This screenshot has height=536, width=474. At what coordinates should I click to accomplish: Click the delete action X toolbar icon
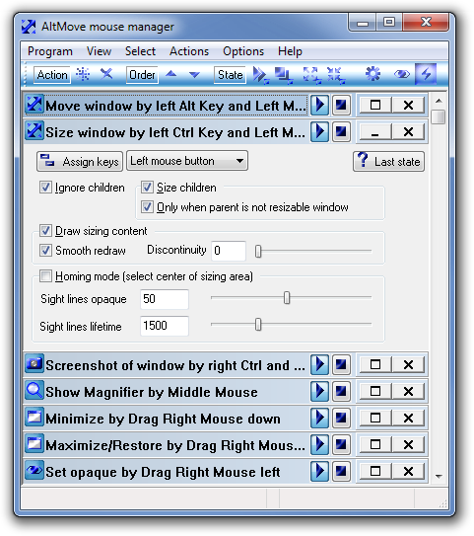pyautogui.click(x=106, y=74)
